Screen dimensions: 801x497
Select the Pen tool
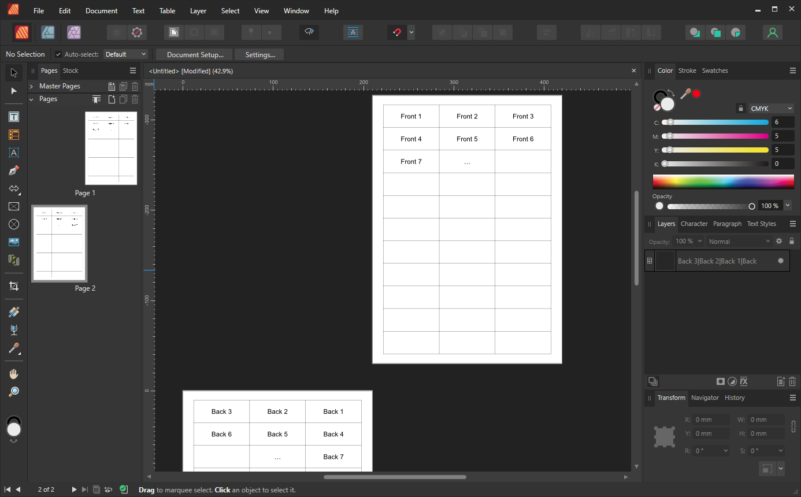coord(14,170)
